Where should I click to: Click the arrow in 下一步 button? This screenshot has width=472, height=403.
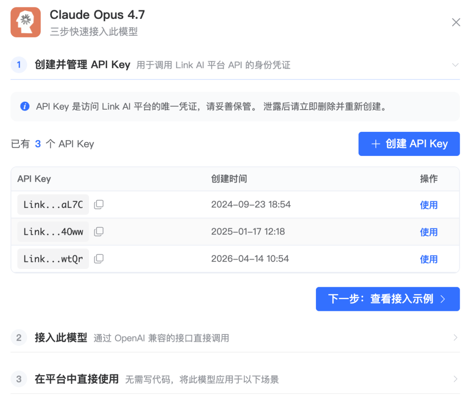tap(442, 299)
